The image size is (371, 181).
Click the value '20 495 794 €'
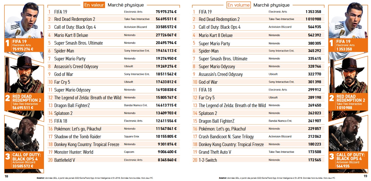[166, 43]
